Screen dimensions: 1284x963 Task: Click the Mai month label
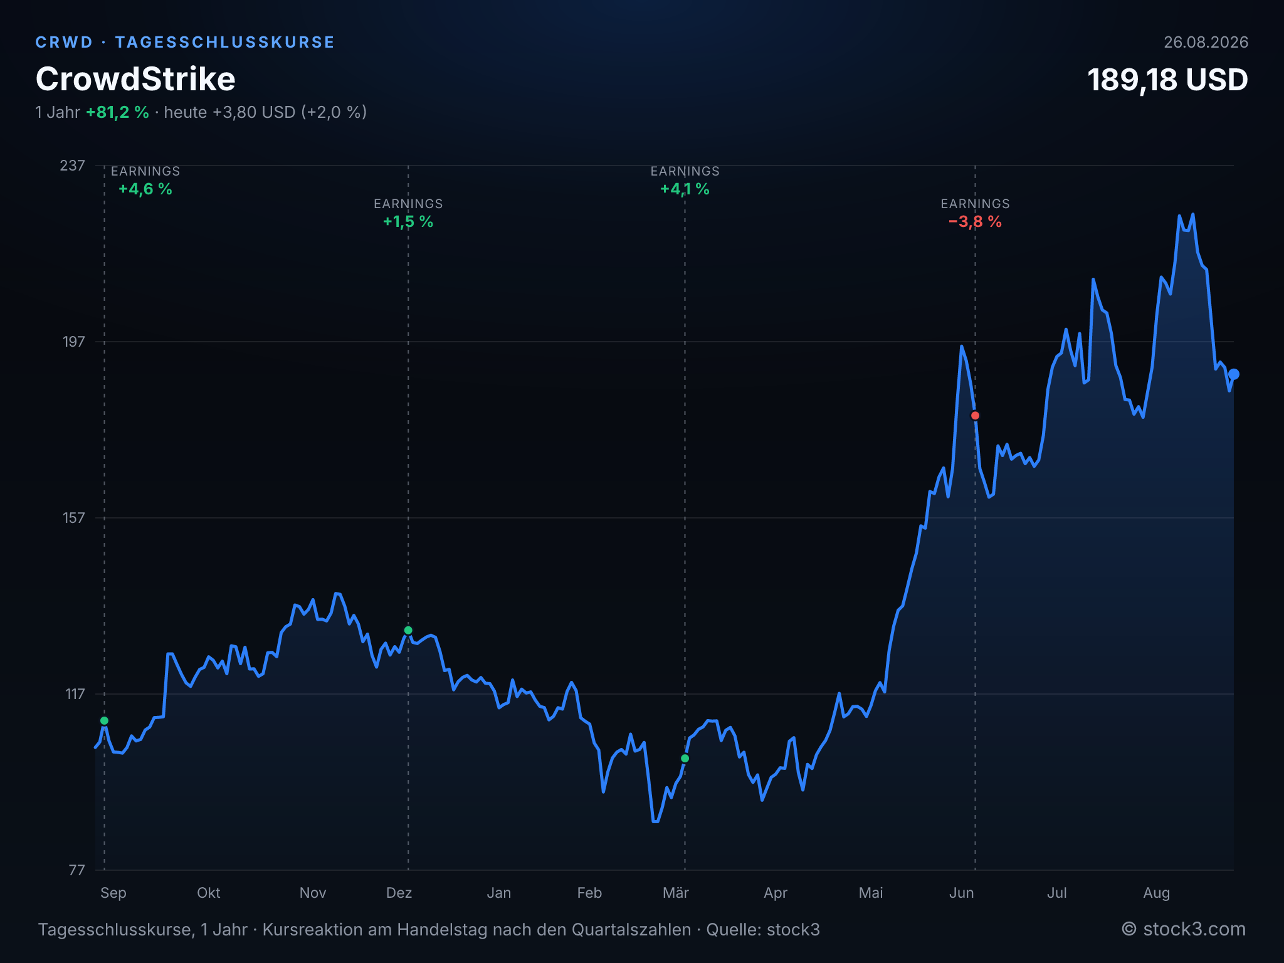(x=871, y=893)
